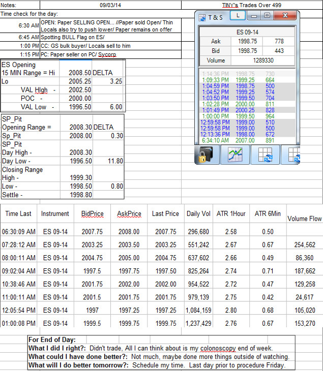Select the VAL Low delta value 6.00
Viewport: 323px width, 371px height.
(107, 107)
